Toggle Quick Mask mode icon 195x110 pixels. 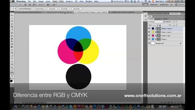point(12,85)
